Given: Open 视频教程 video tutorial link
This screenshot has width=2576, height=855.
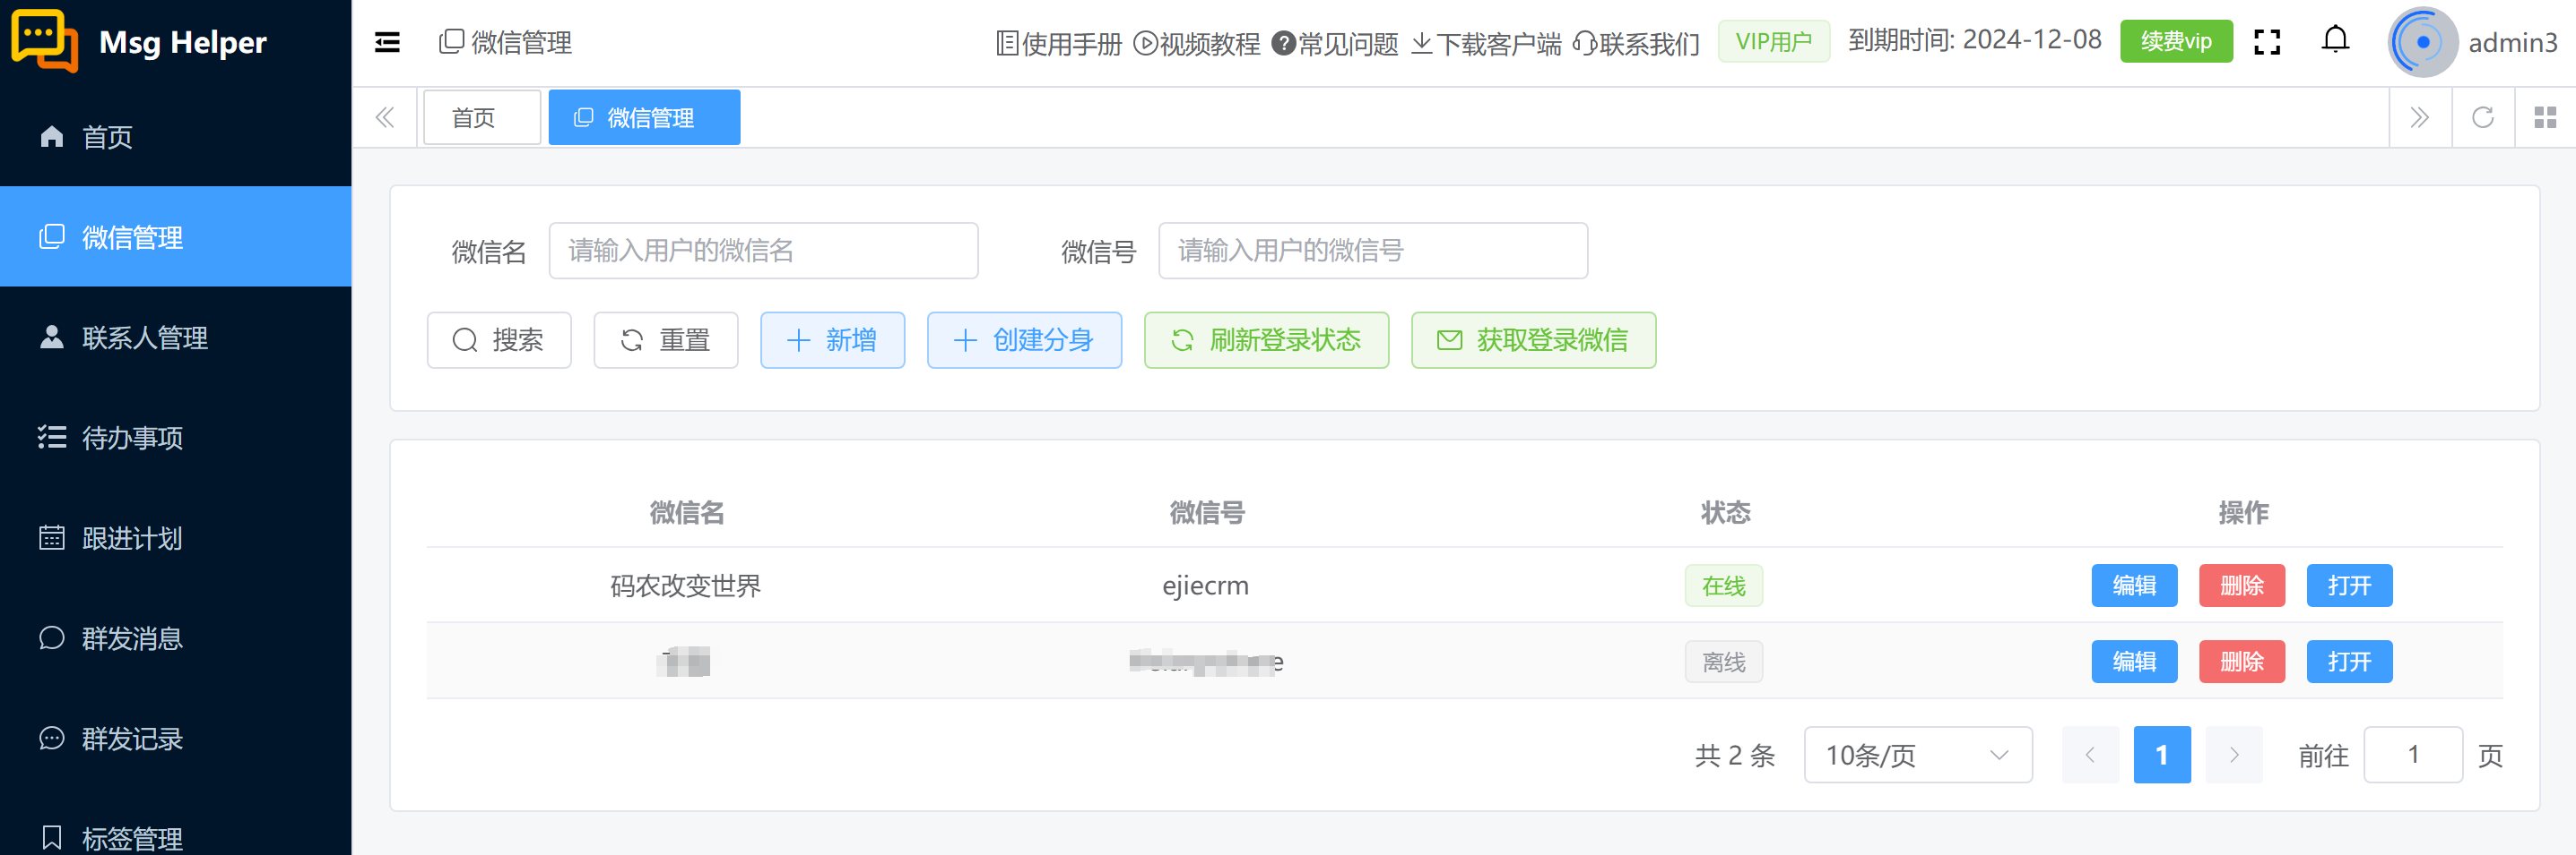Looking at the screenshot, I should pyautogui.click(x=1197, y=43).
